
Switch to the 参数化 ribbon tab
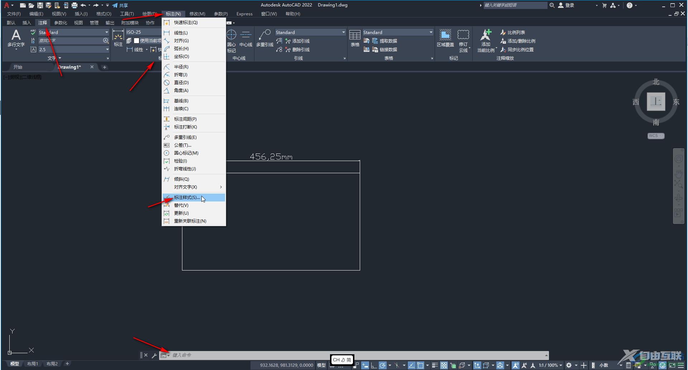(61, 23)
